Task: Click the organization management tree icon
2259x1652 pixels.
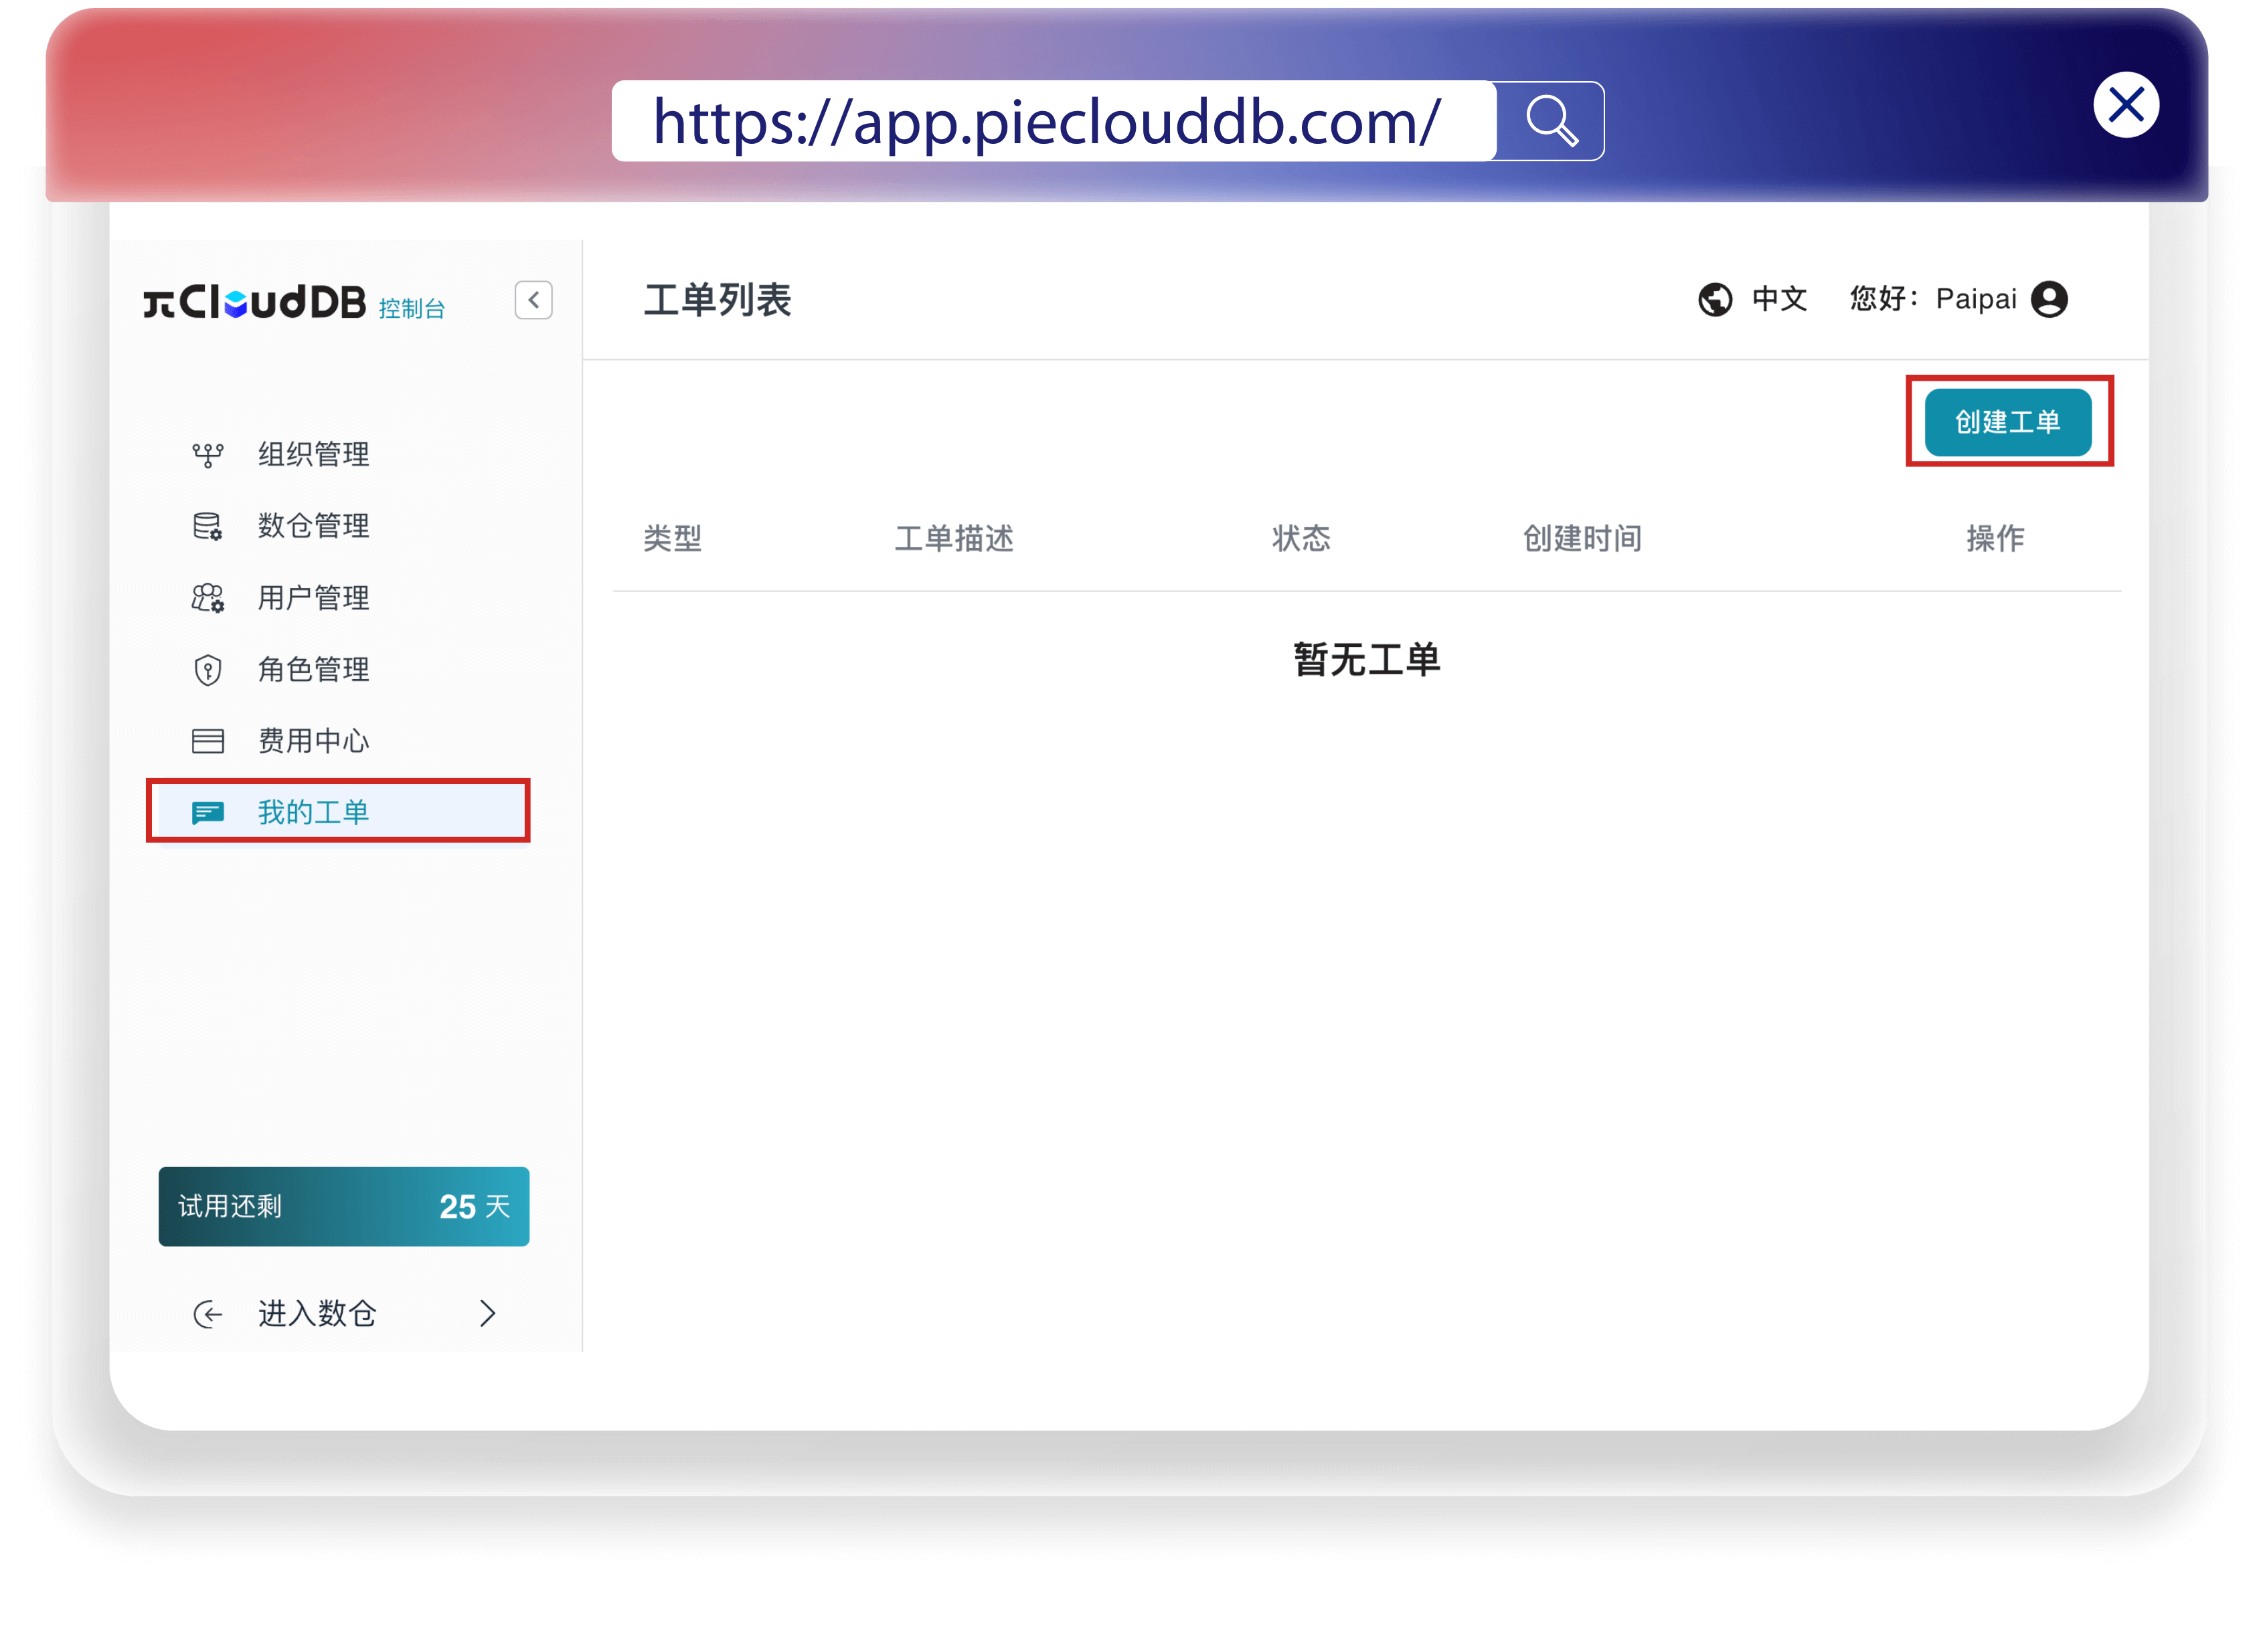Action: point(208,455)
